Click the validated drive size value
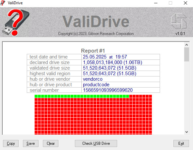 [109, 68]
